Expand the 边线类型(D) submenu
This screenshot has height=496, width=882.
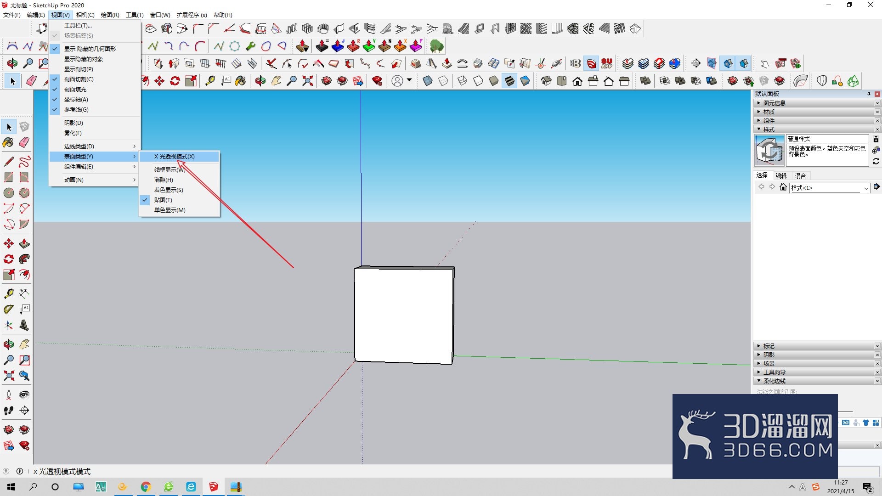[95, 147]
